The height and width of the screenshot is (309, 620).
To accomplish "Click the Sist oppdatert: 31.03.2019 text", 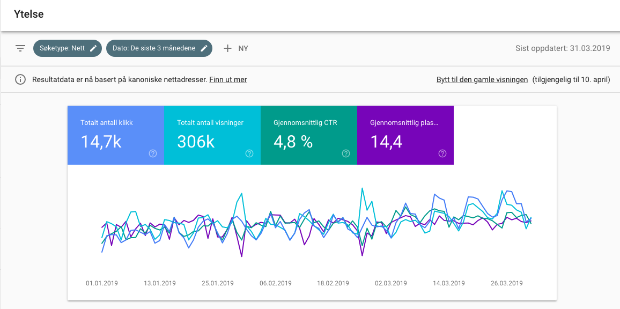I will point(563,48).
